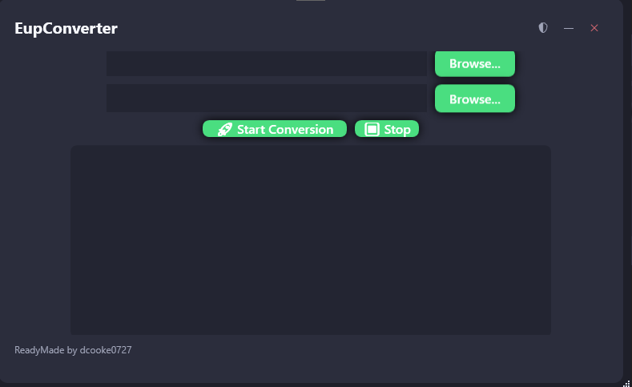
Task: Click the drag handle at top edge
Action: (x=311, y=1)
